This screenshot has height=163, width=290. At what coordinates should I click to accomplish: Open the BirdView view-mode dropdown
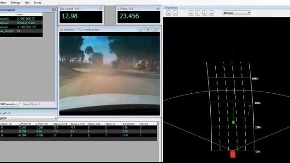click(237, 13)
